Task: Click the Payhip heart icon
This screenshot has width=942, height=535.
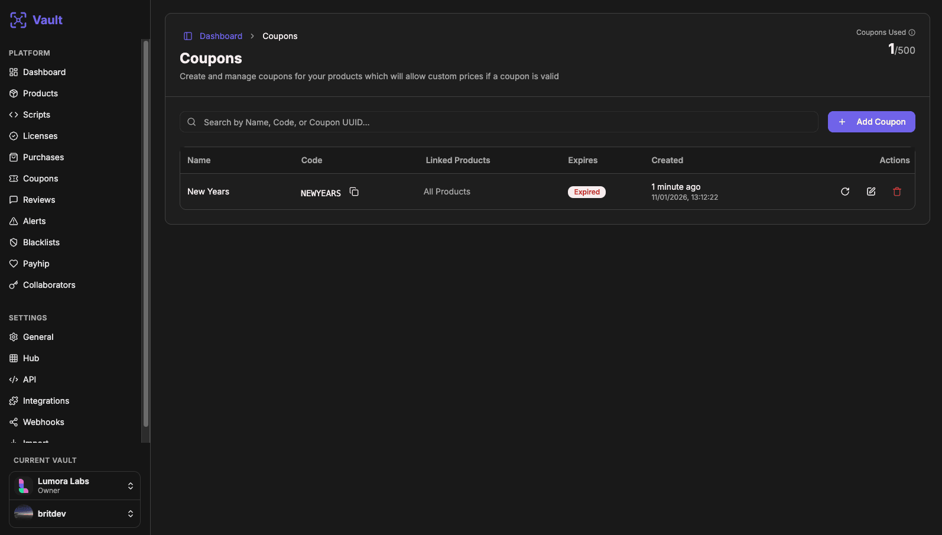Action: click(x=14, y=264)
